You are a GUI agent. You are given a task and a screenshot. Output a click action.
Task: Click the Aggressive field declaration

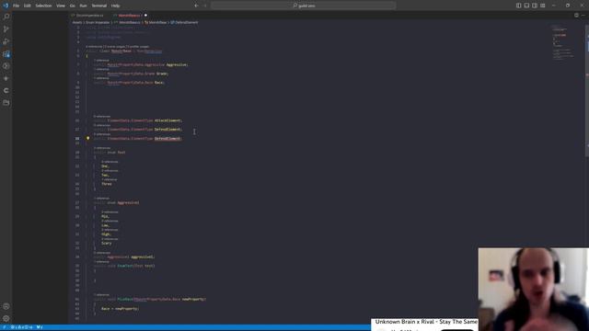point(141,64)
